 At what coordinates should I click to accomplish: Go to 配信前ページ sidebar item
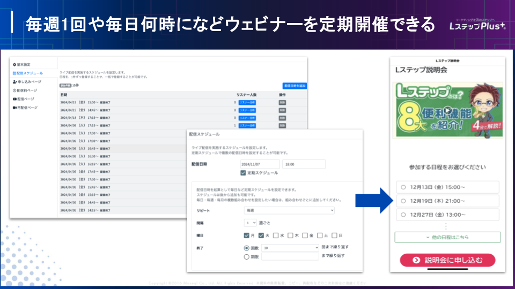tap(25, 90)
